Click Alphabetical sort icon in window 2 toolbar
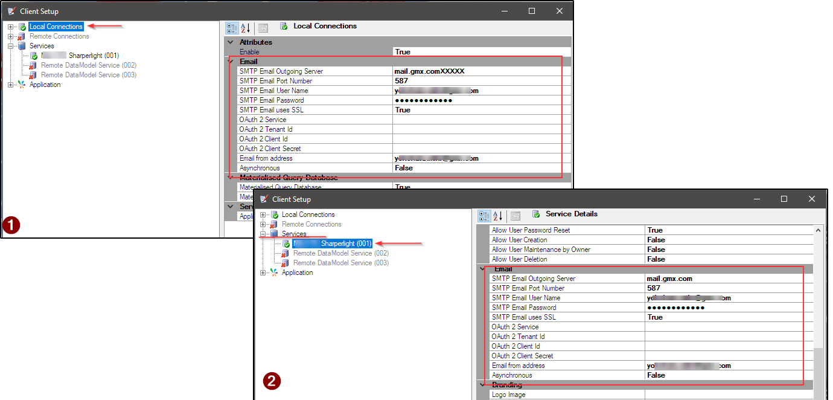Screen dimensions: 833x400 (497, 216)
